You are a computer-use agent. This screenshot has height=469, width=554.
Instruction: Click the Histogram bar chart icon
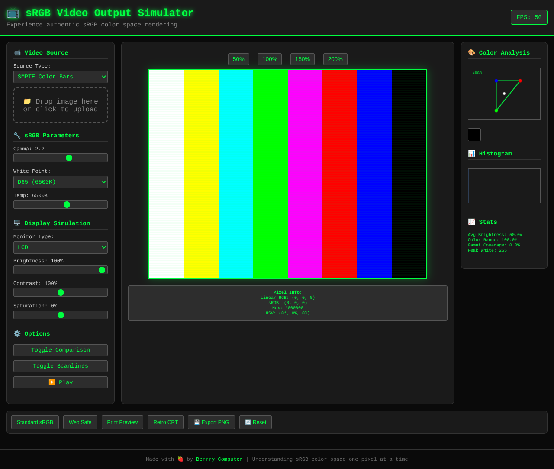(x=471, y=153)
